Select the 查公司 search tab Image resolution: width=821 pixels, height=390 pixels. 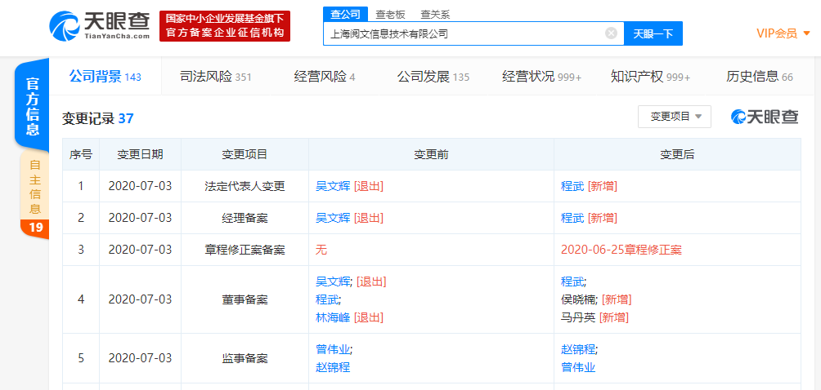tap(344, 14)
